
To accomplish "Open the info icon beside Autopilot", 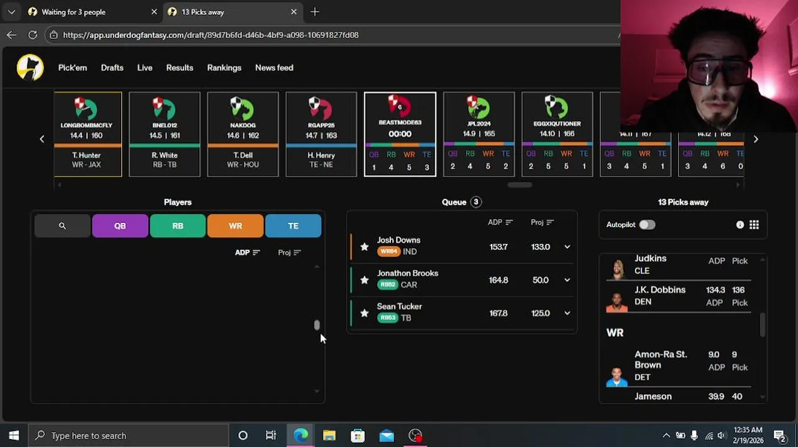I will (x=740, y=225).
